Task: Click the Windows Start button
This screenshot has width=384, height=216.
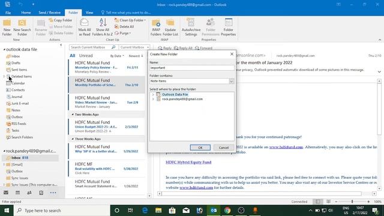Action: 7,211
